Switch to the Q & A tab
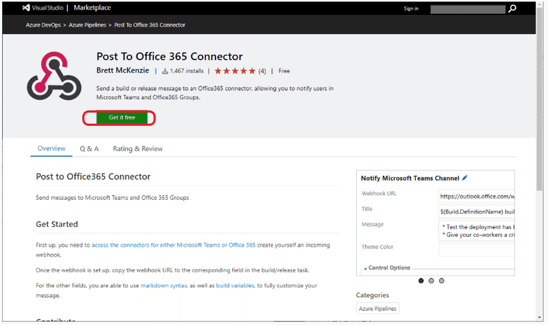This screenshot has height=325, width=548. tap(89, 148)
